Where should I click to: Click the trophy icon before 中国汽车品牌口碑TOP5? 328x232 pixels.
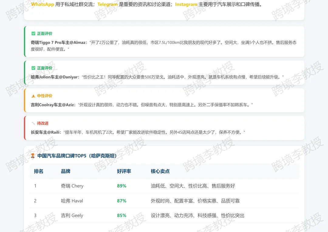(x=32, y=156)
